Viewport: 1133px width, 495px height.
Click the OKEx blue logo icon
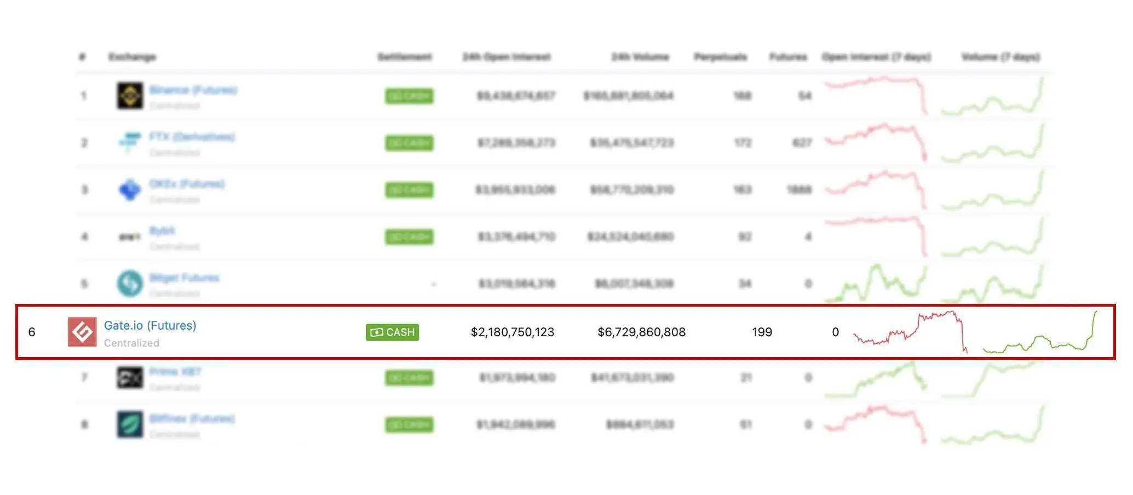click(x=130, y=189)
